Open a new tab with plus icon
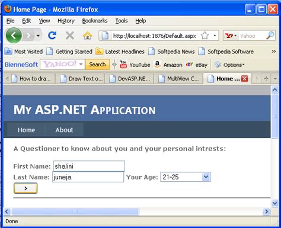281x228 pixels. pos(266,79)
